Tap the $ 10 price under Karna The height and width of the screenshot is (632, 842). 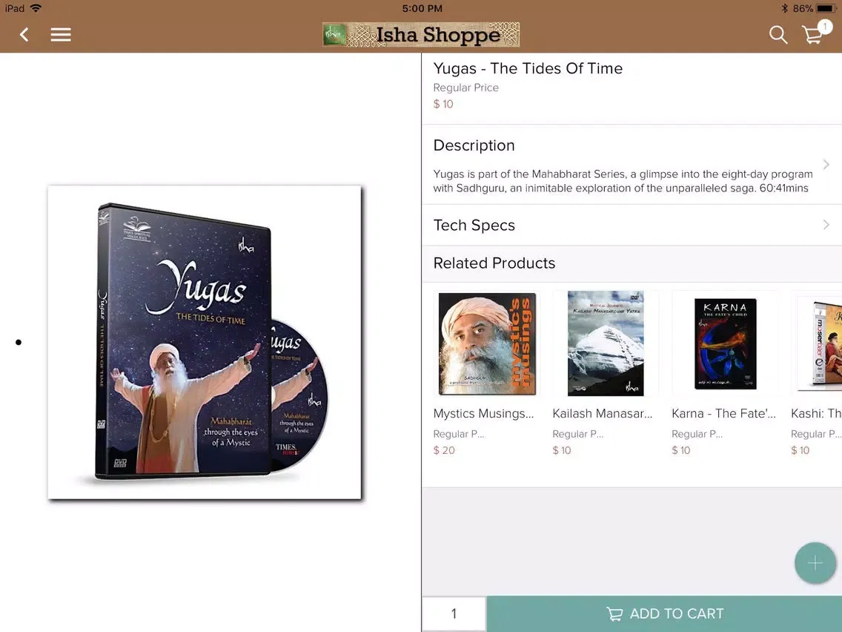[x=681, y=450]
